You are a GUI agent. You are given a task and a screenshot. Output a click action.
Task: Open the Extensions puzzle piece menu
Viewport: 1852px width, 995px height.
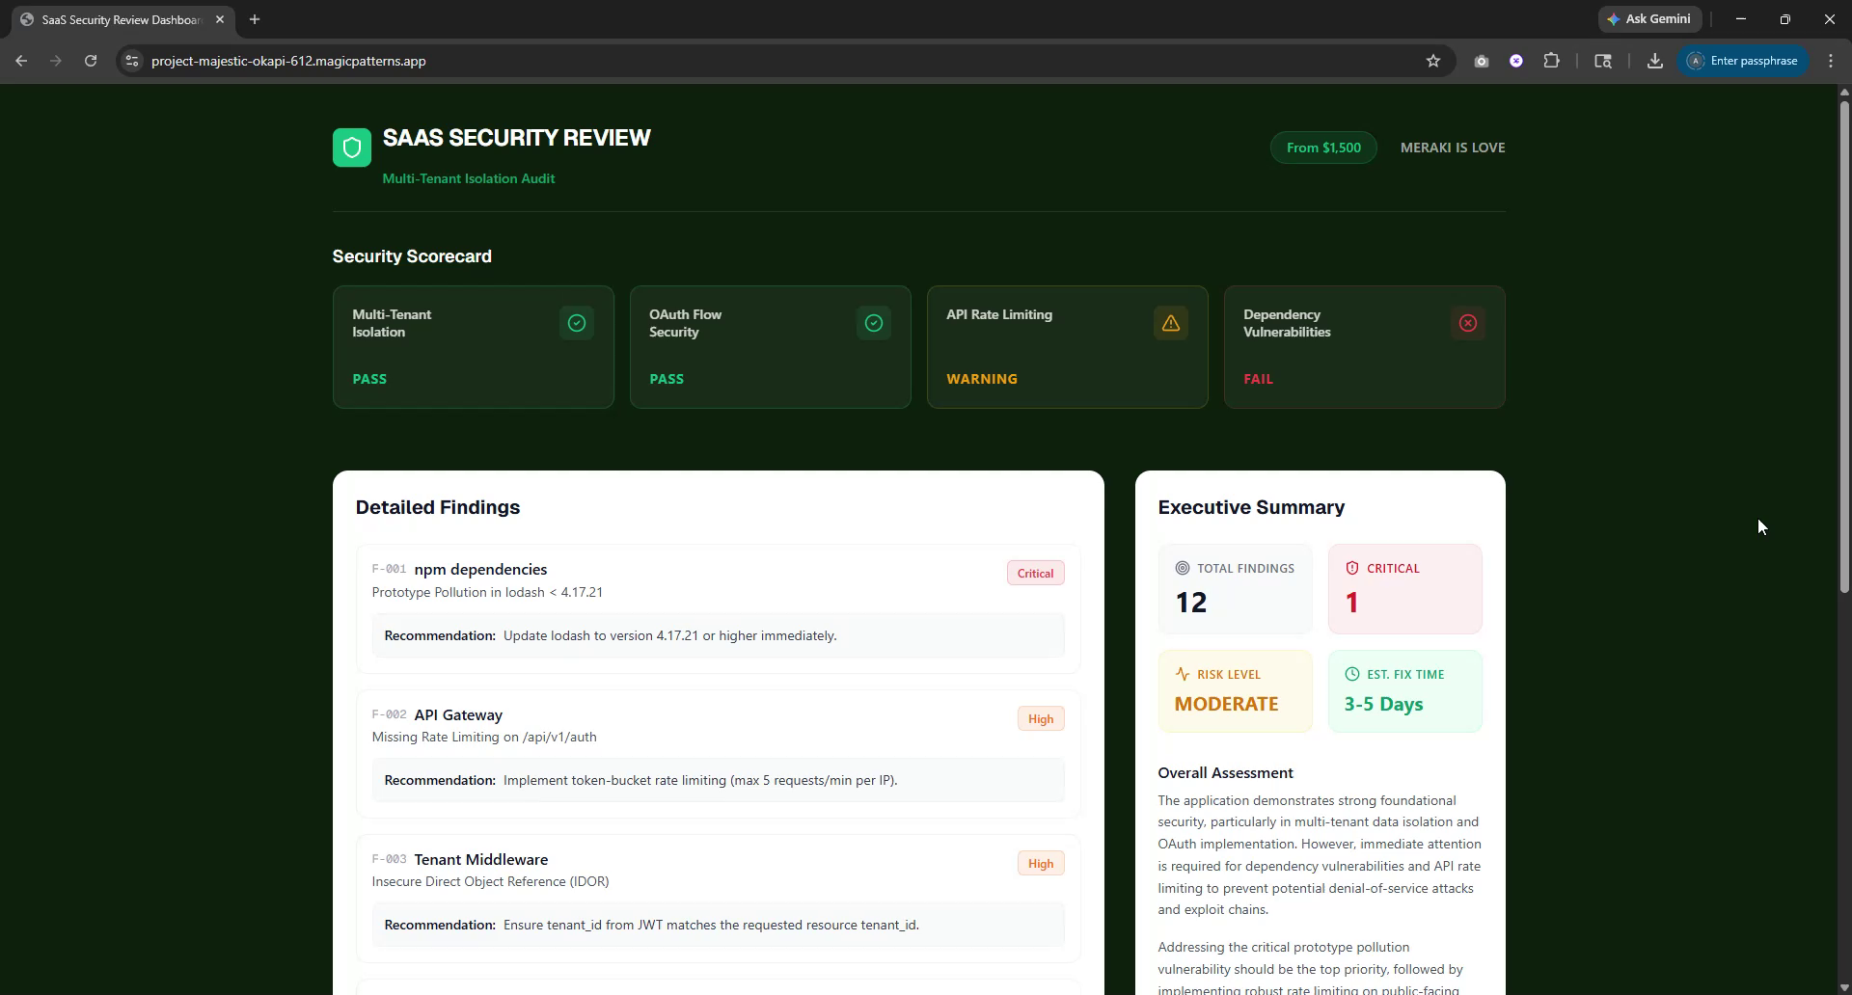[1551, 61]
